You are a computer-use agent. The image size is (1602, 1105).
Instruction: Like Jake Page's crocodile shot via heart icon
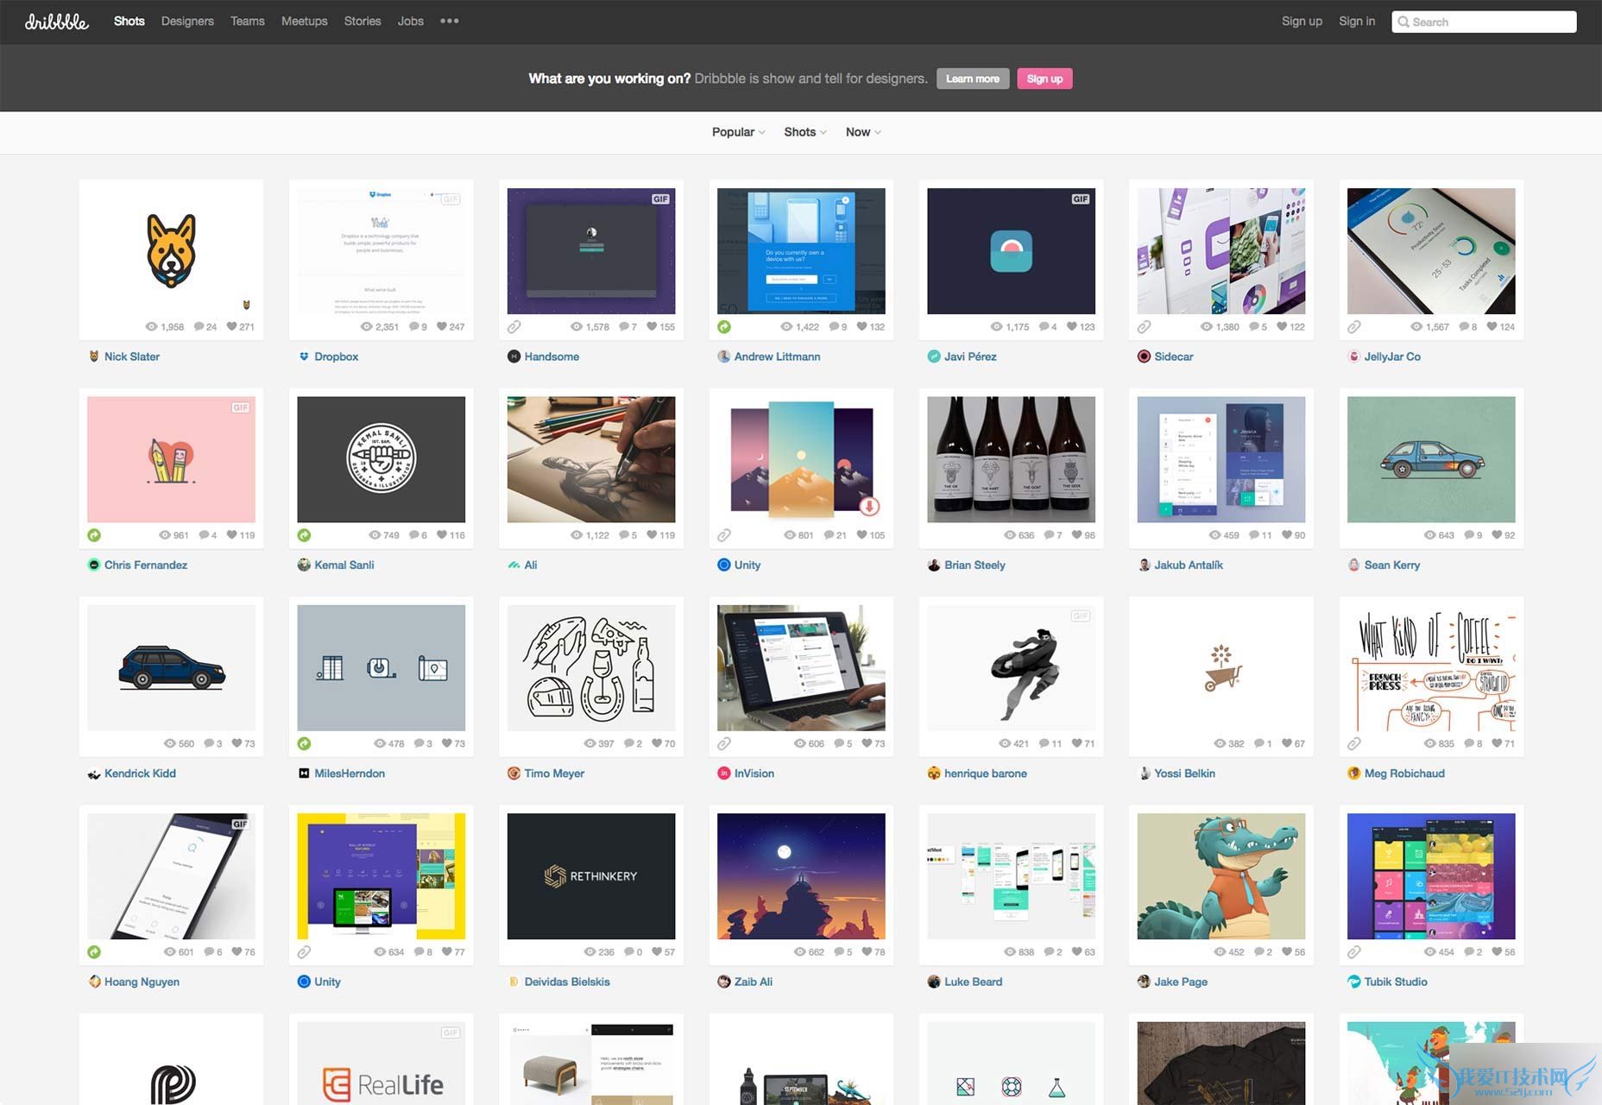1287,952
